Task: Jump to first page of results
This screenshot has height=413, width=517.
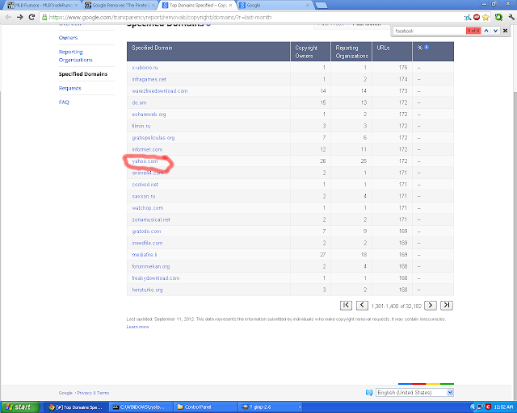Action: pyautogui.click(x=346, y=305)
